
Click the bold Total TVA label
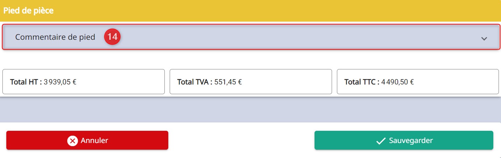(x=195, y=82)
